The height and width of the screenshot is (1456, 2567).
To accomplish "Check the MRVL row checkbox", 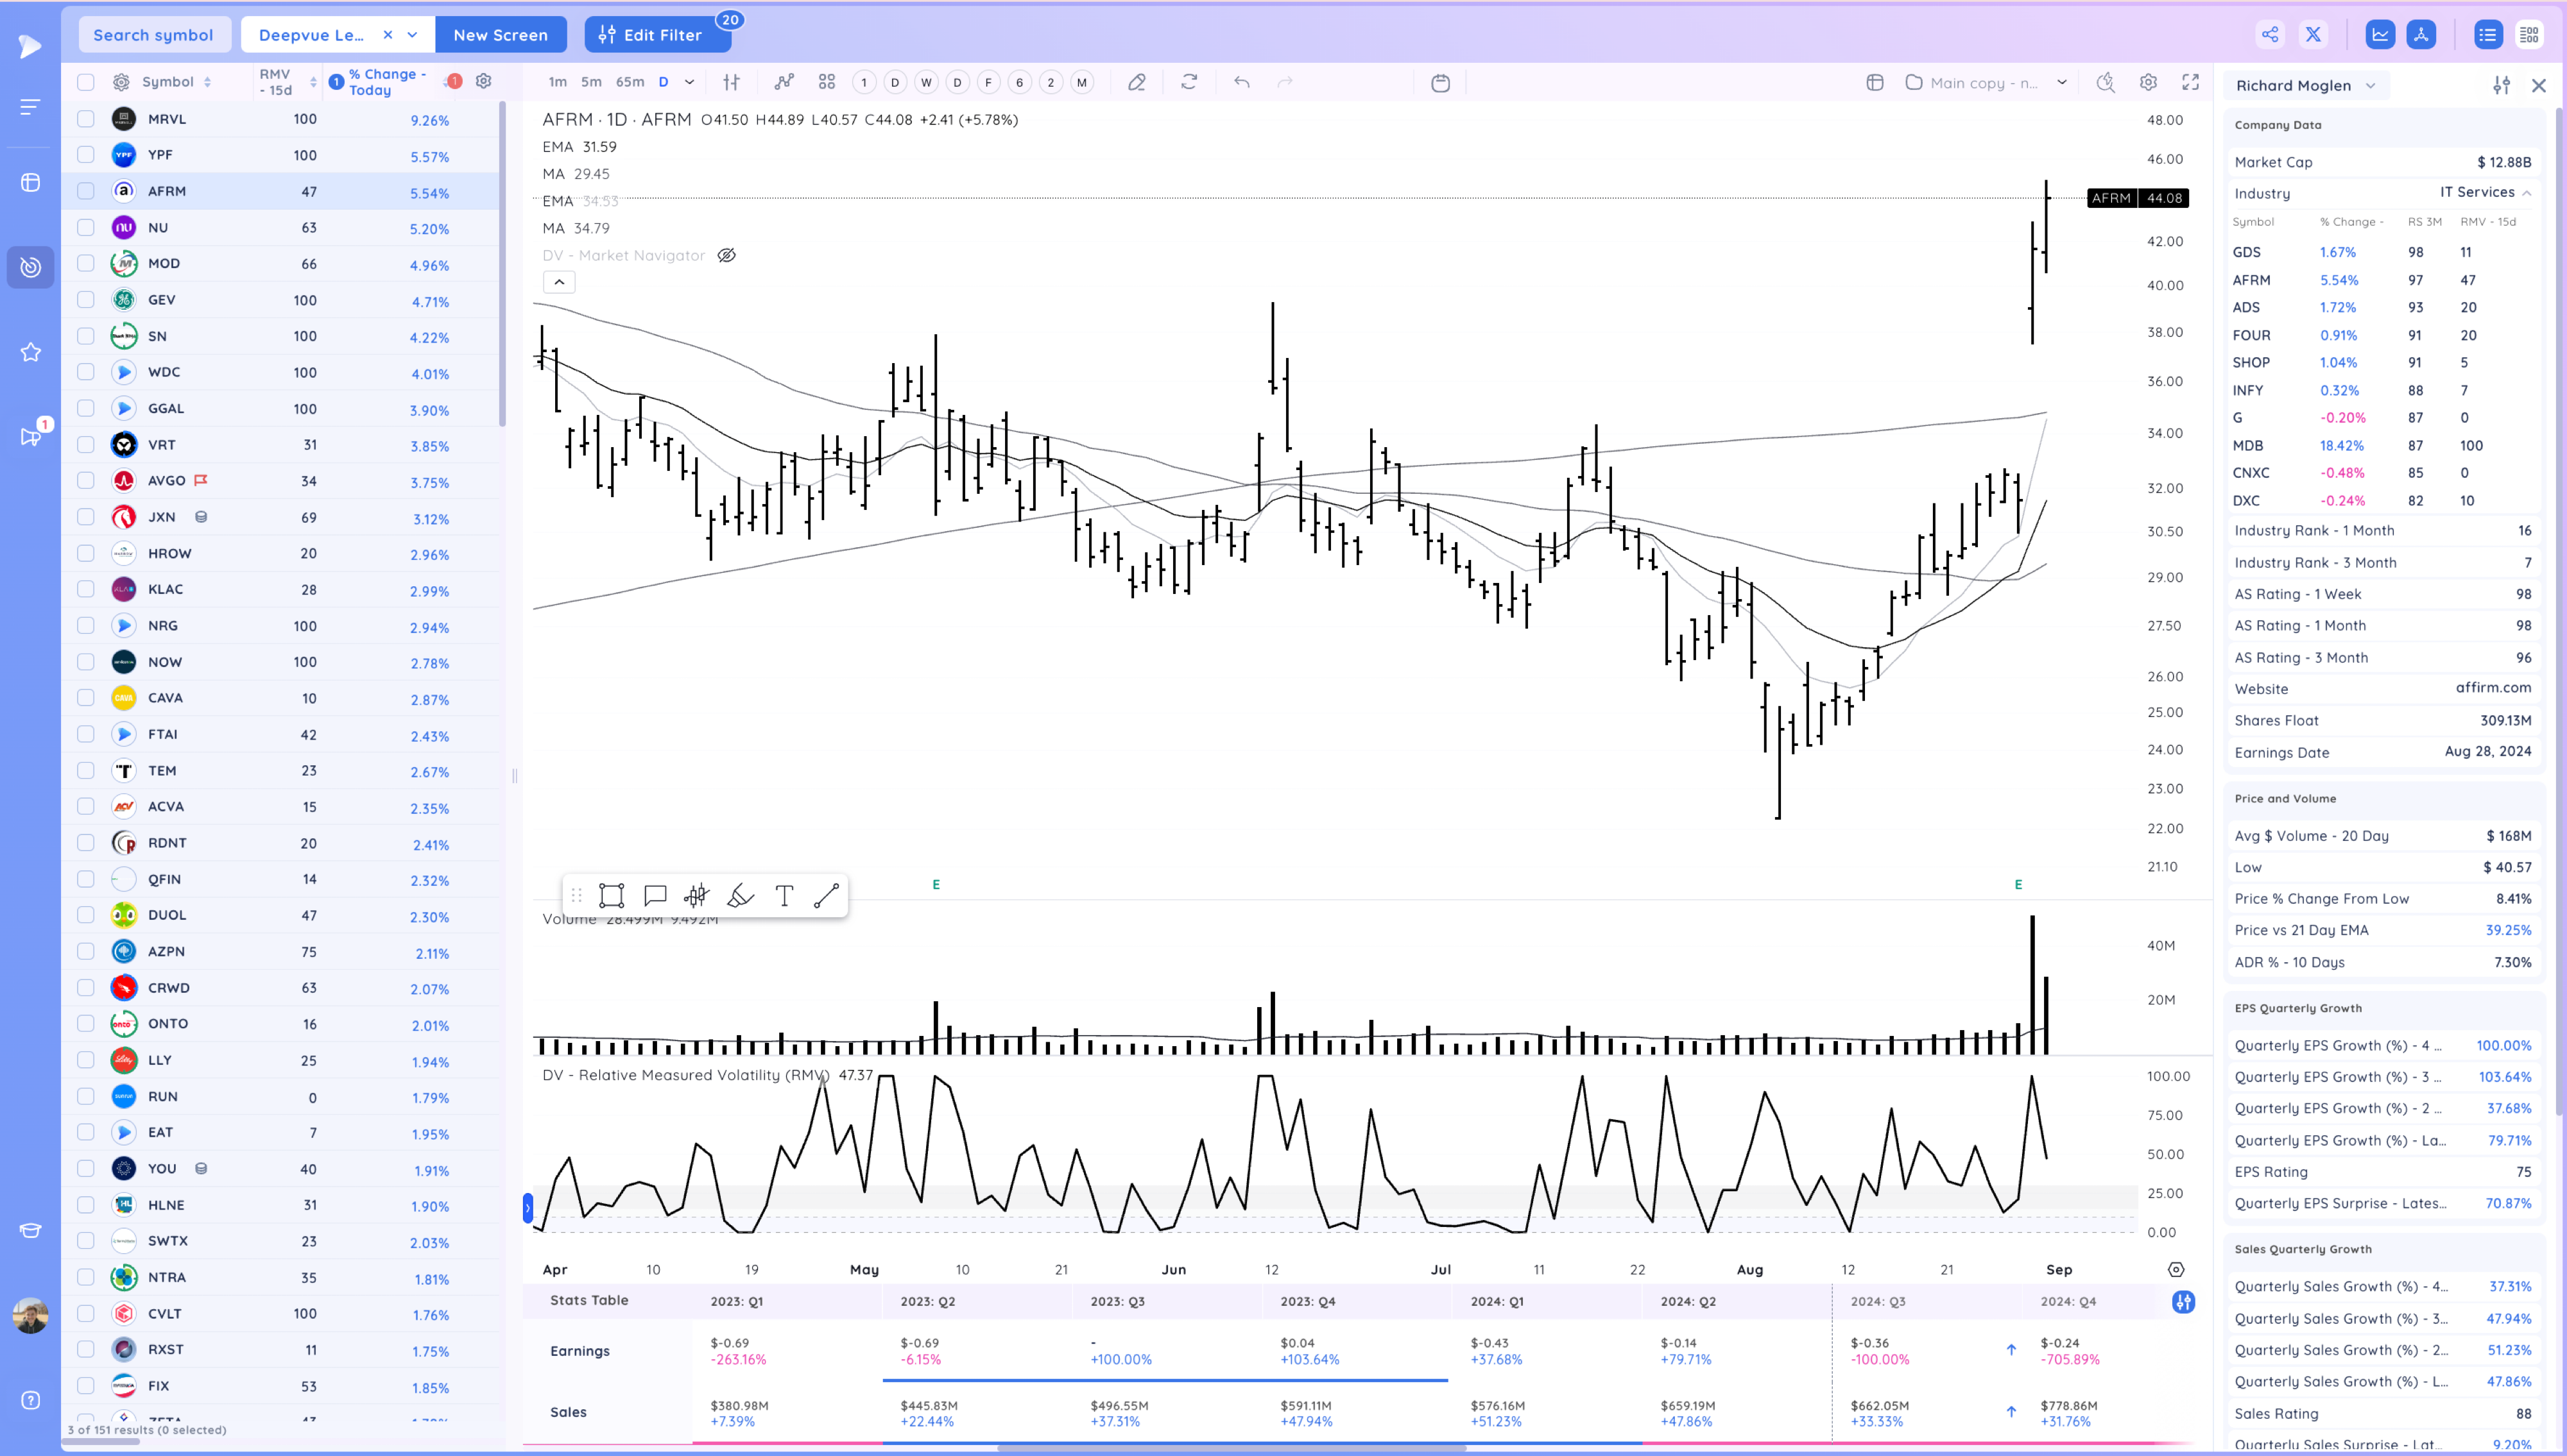I will coord(86,119).
